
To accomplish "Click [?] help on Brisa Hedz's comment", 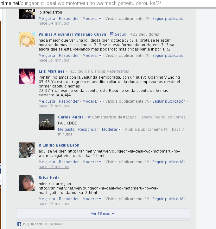I will coord(147,199).
